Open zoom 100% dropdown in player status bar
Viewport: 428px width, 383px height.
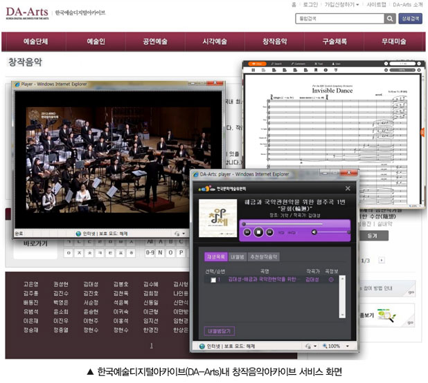pyautogui.click(x=348, y=346)
